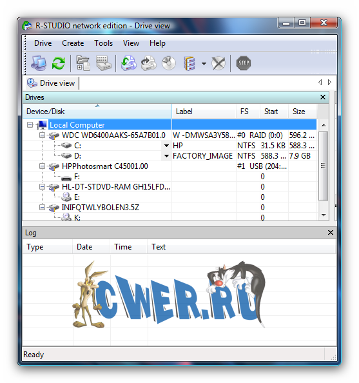Open the dropdown arrow on D: row
This screenshot has height=383, width=359.
166,156
